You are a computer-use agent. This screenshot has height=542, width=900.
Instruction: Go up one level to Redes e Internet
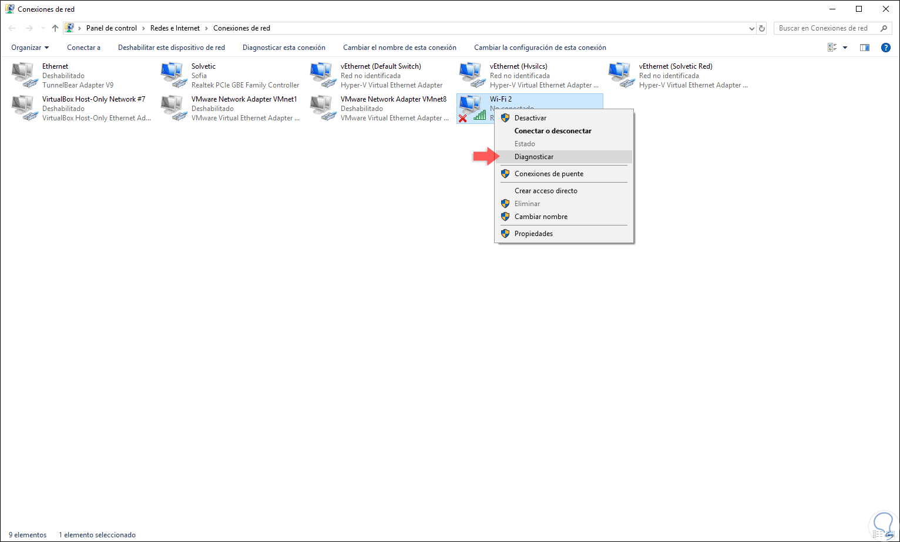click(55, 28)
